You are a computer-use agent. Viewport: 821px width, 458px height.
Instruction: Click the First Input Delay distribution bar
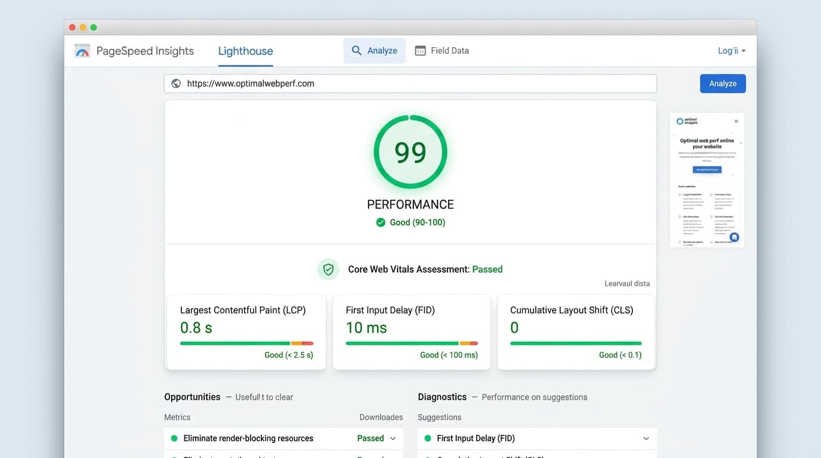point(412,343)
